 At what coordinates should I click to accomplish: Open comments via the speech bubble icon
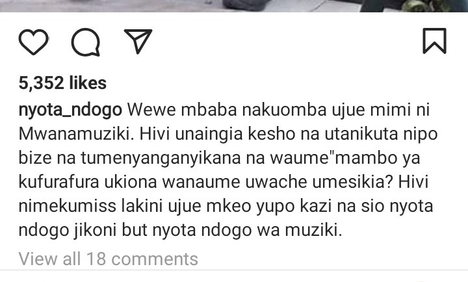tap(86, 42)
